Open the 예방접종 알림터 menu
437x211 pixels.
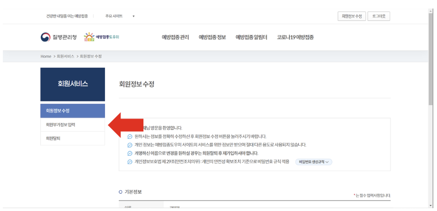[251, 37]
